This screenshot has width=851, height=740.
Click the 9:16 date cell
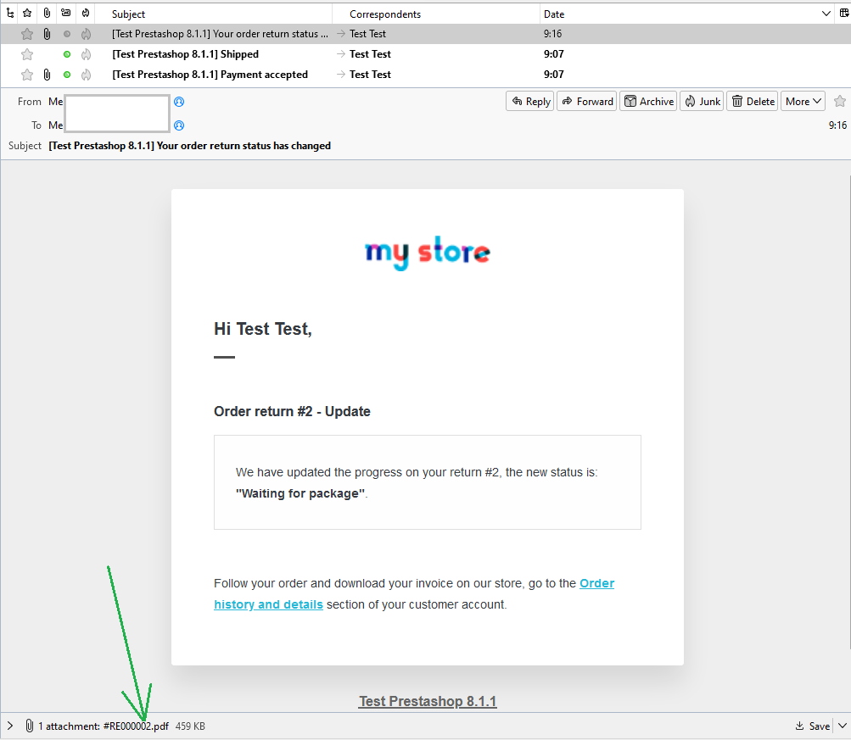point(552,34)
